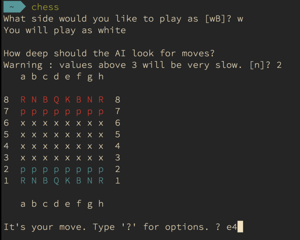The width and height of the screenshot is (300, 240).
Task: Click the AI depth answer '2'
Action: [x=279, y=65]
